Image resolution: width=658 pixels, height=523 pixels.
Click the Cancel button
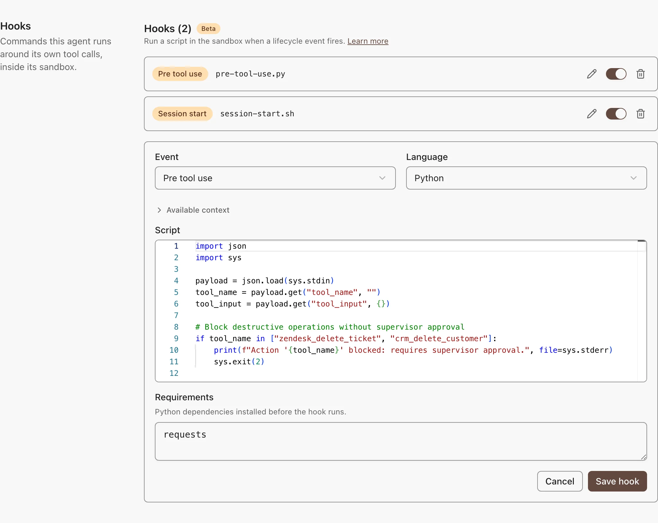tap(560, 481)
